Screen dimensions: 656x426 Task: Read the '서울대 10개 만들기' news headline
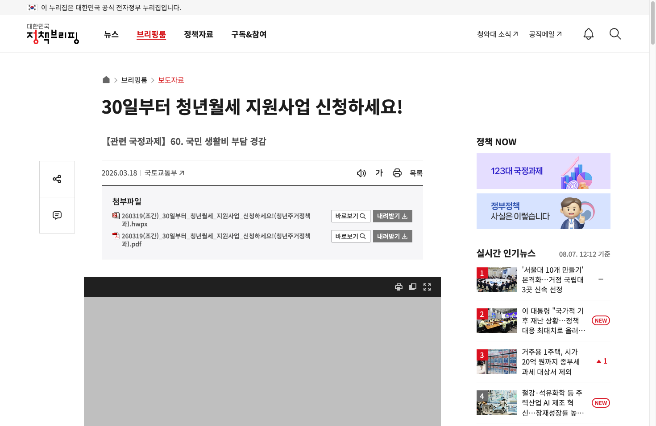pos(553,279)
